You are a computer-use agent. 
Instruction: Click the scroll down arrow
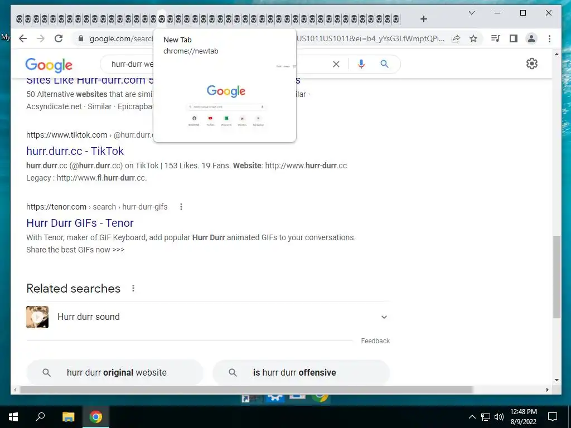click(x=557, y=380)
